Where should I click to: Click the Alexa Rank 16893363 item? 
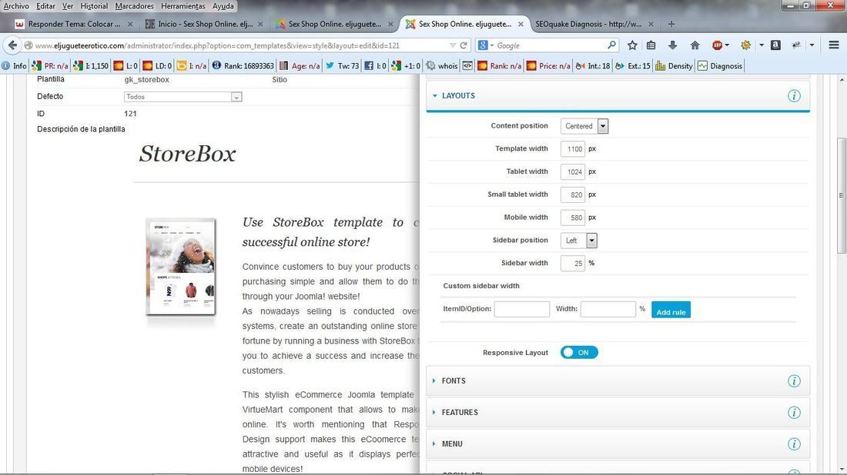(243, 66)
